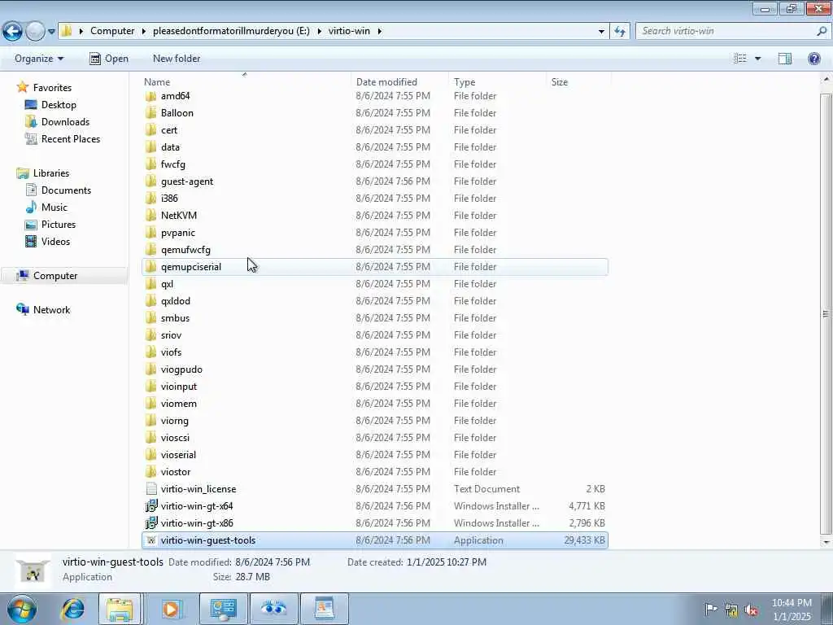The height and width of the screenshot is (625, 833).
Task: Select the qemupciserial folder
Action: (x=375, y=267)
